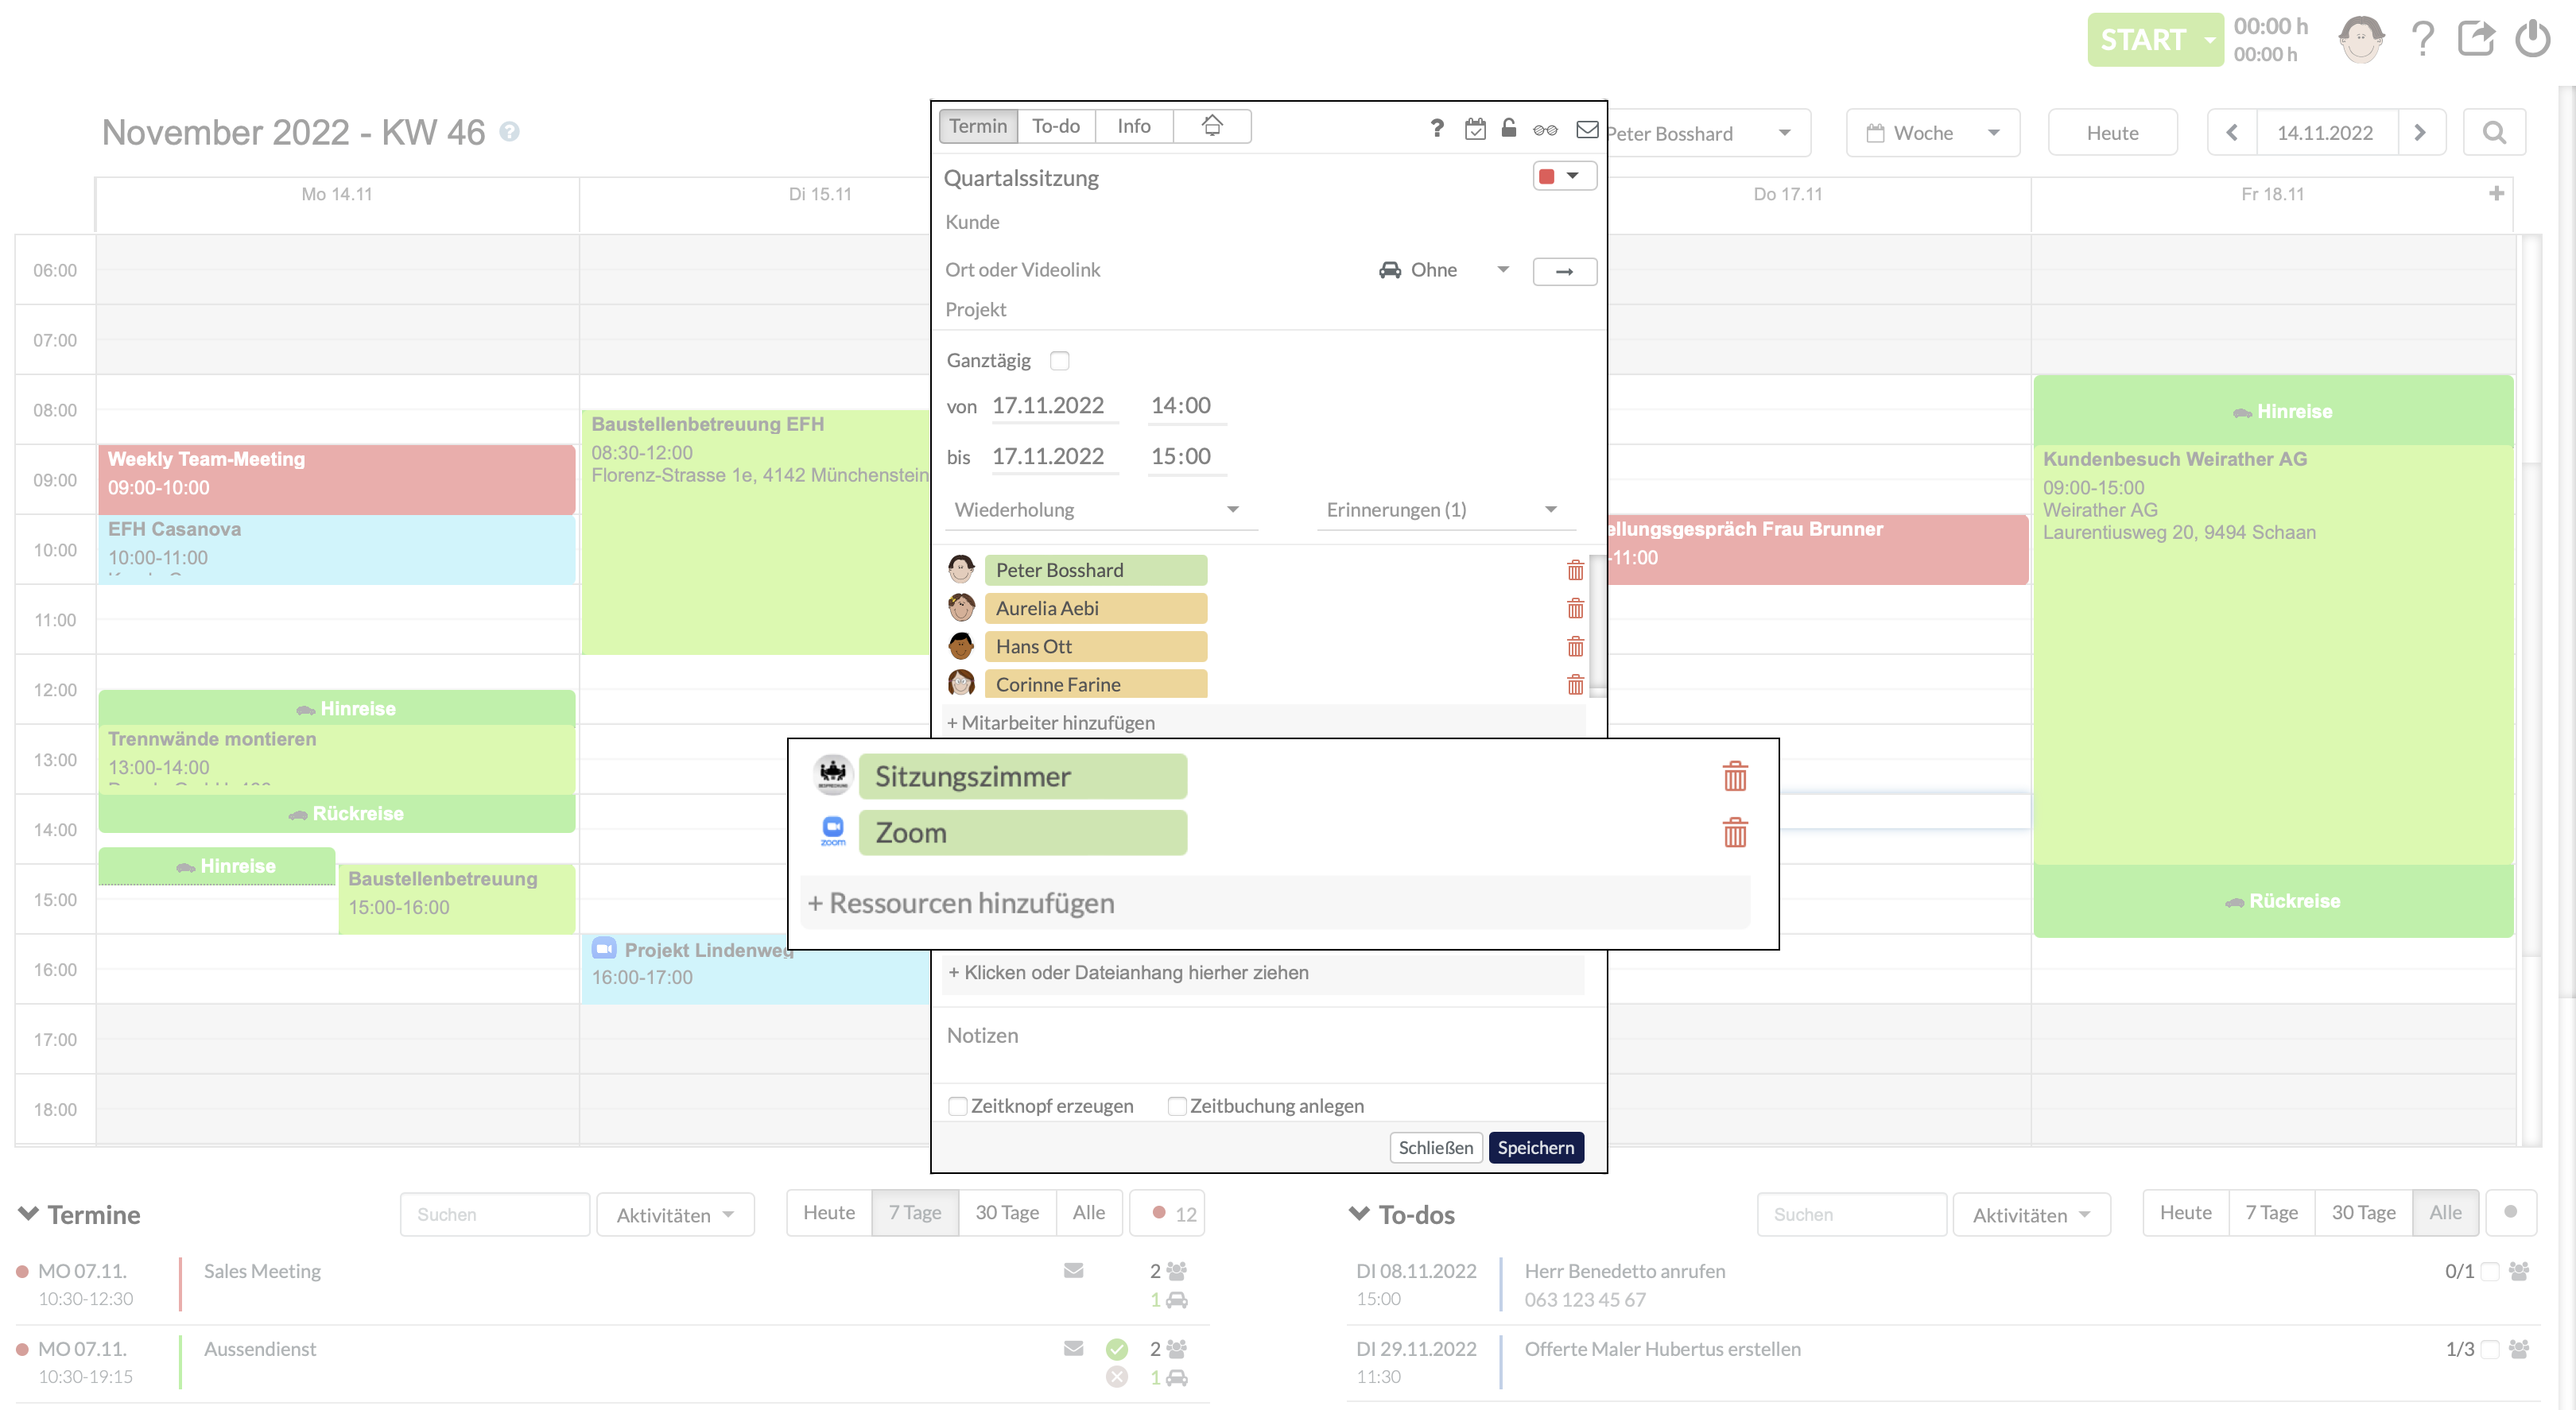The image size is (2576, 1410).
Task: Go to next week arrow
Action: (x=2420, y=133)
